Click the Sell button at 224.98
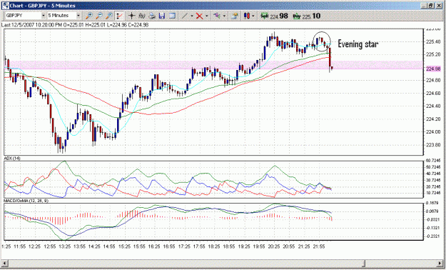446x270 pixels. [x=274, y=16]
